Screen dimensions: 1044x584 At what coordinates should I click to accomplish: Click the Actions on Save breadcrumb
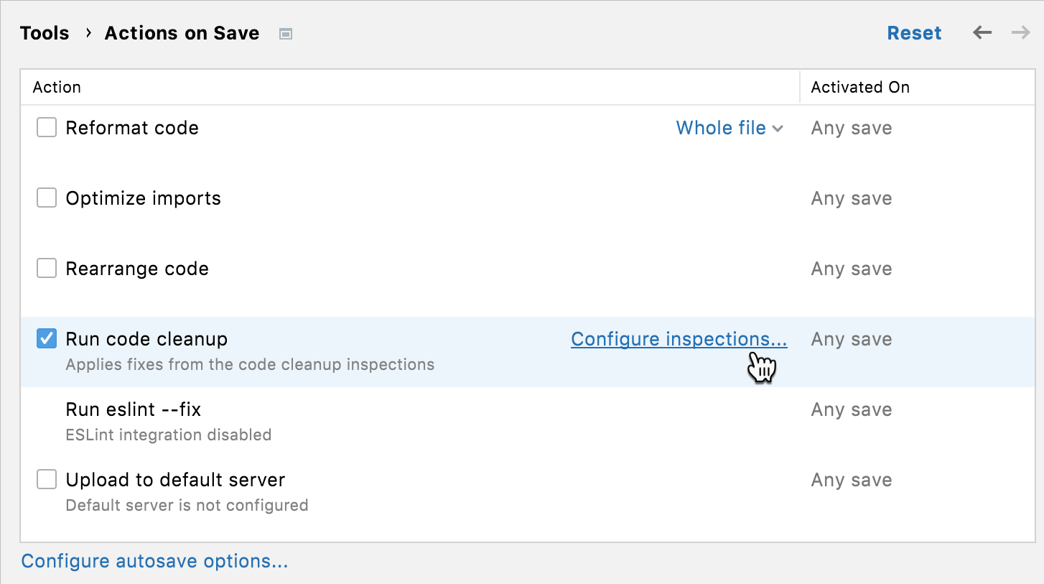[x=182, y=33]
